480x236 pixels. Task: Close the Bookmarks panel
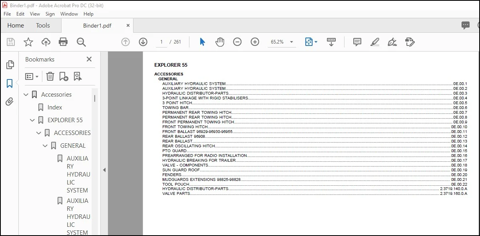[x=89, y=59]
